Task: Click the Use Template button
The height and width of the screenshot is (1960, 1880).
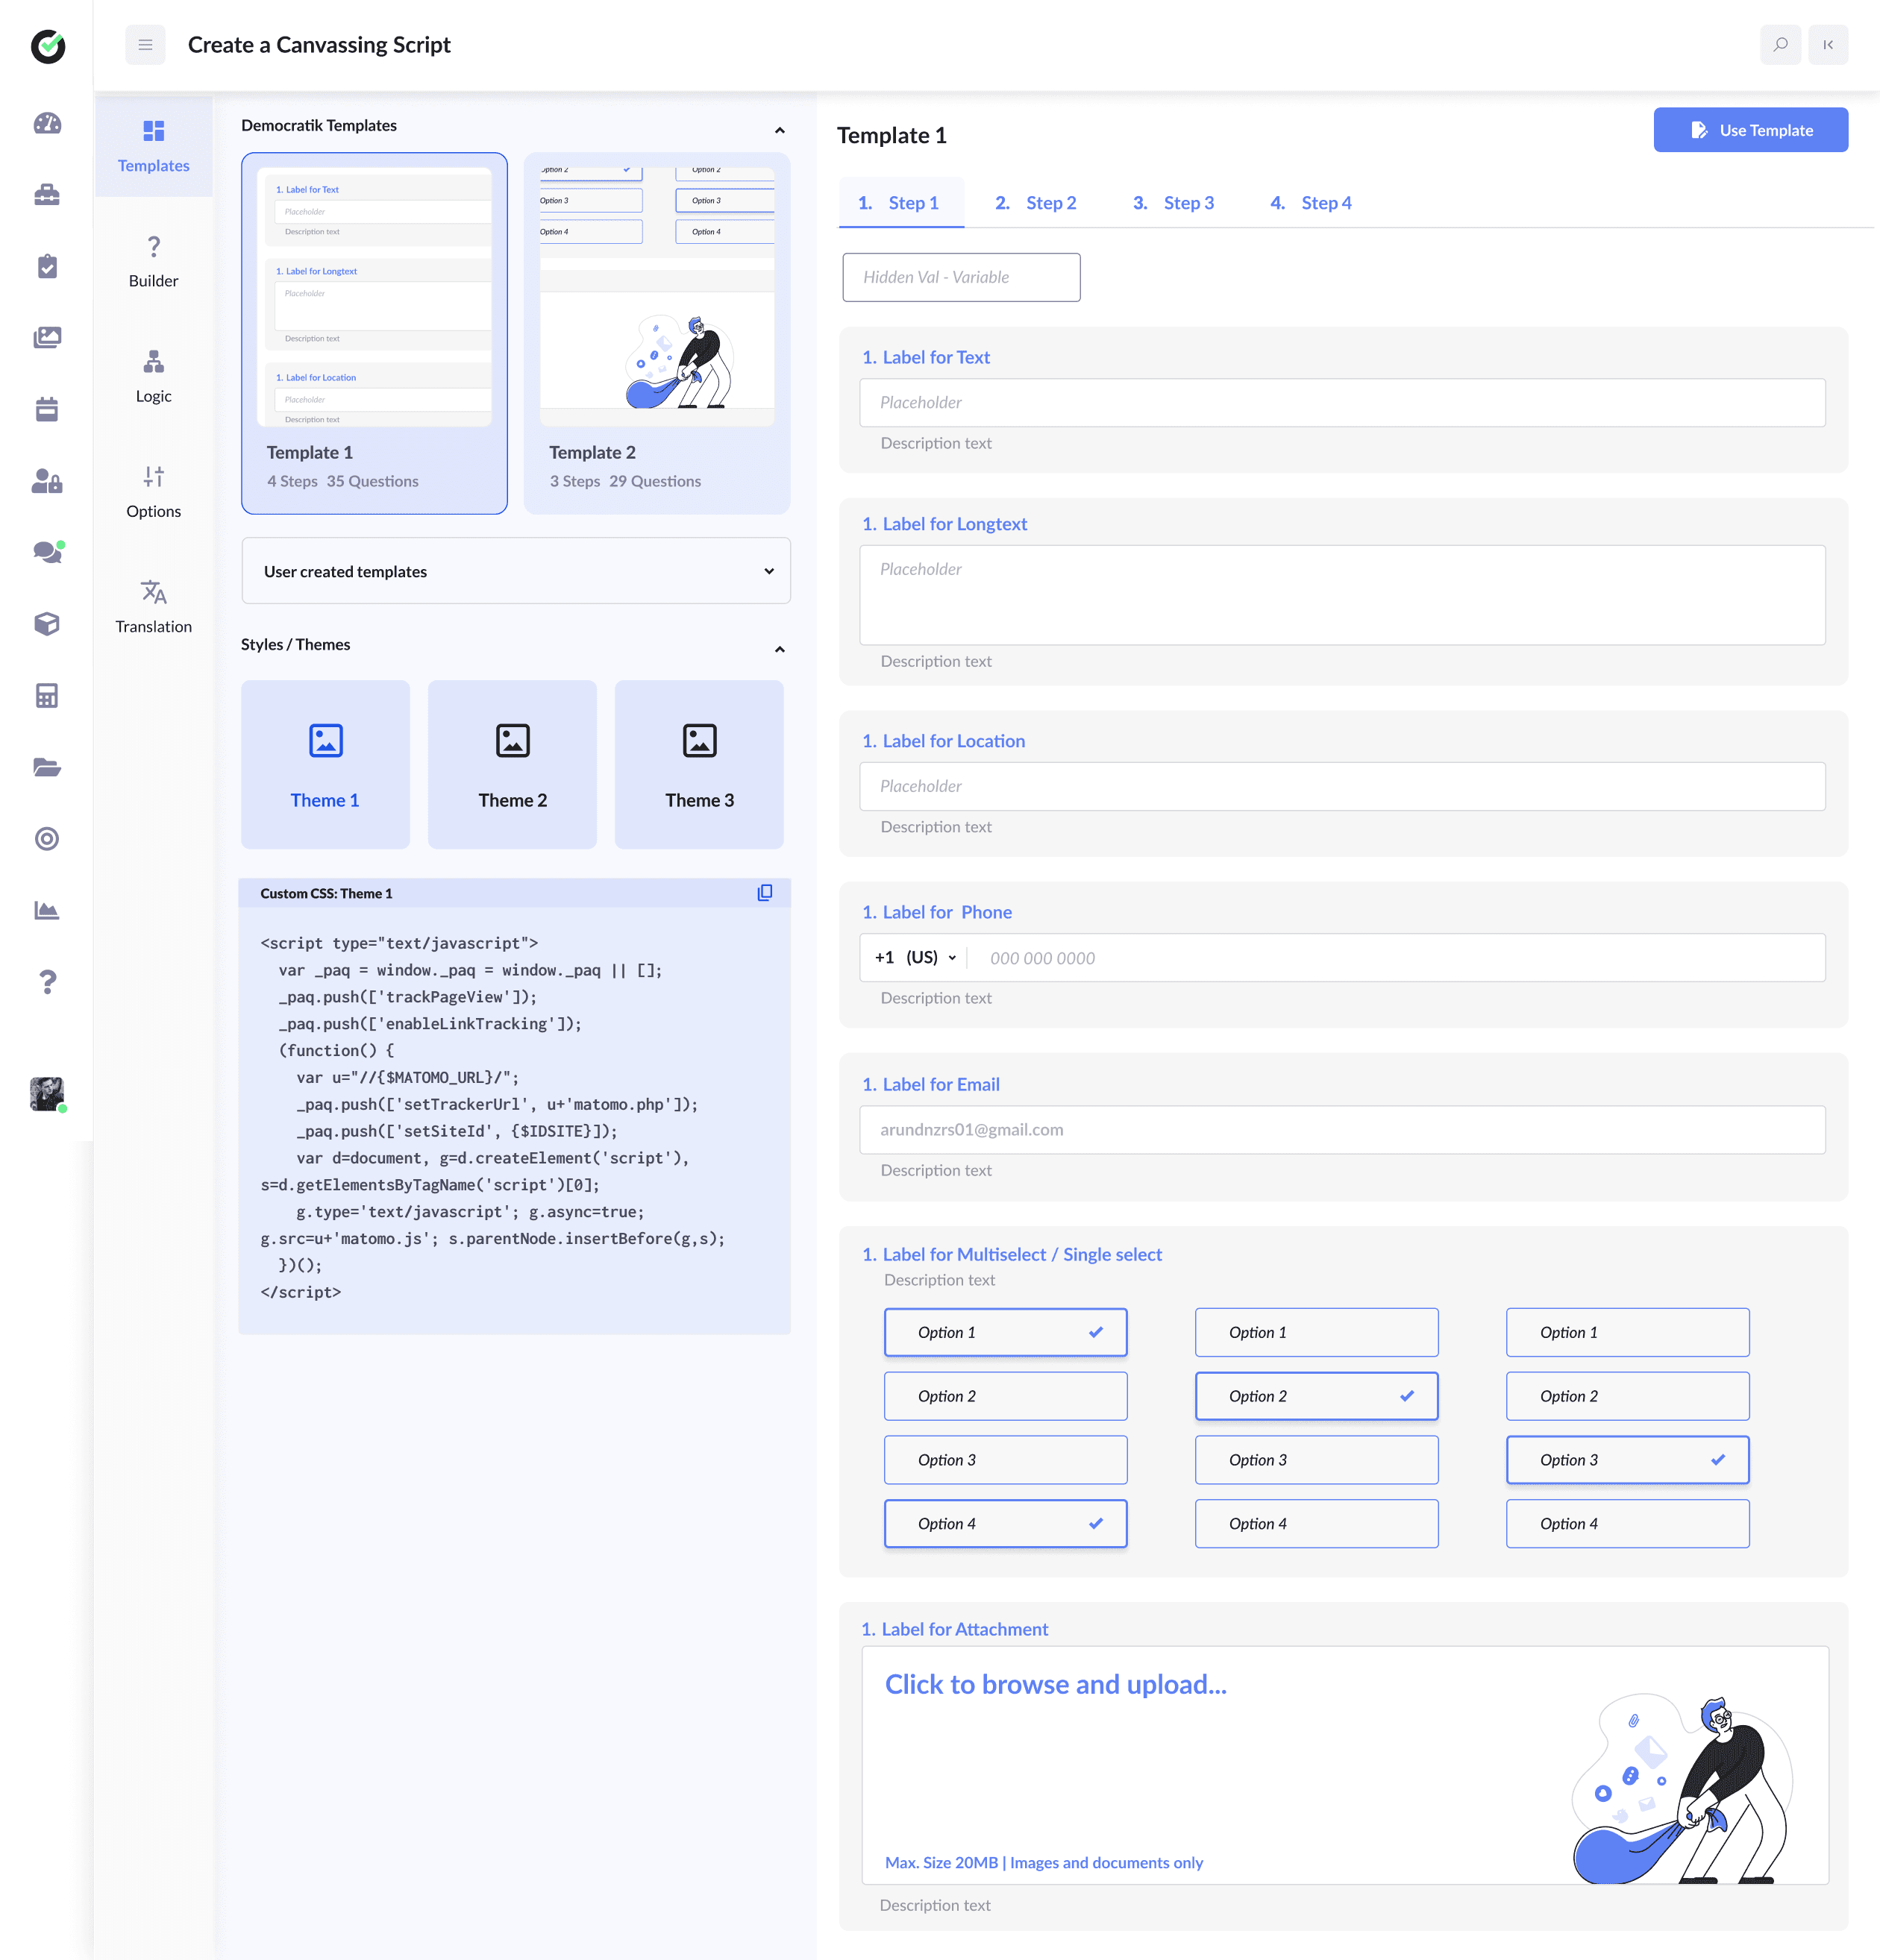Action: (1750, 130)
